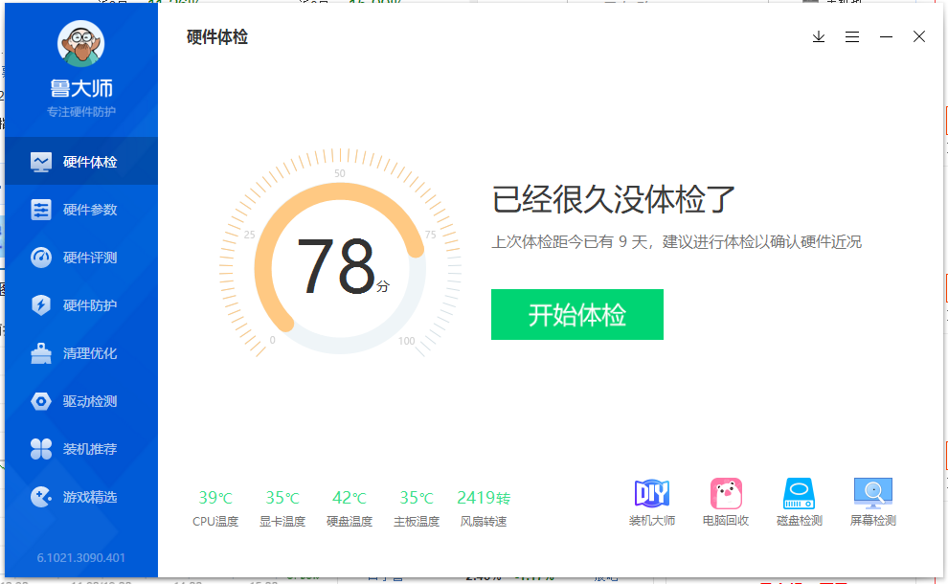
Task: Click the download arrow icon in title bar
Action: coord(819,37)
